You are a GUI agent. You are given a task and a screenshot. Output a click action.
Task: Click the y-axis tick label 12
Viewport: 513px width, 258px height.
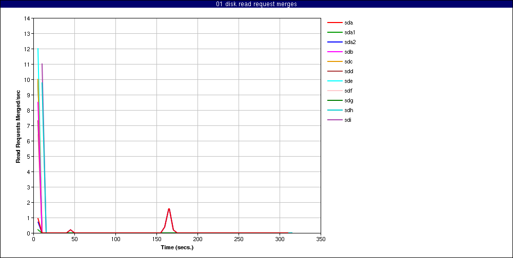point(27,49)
